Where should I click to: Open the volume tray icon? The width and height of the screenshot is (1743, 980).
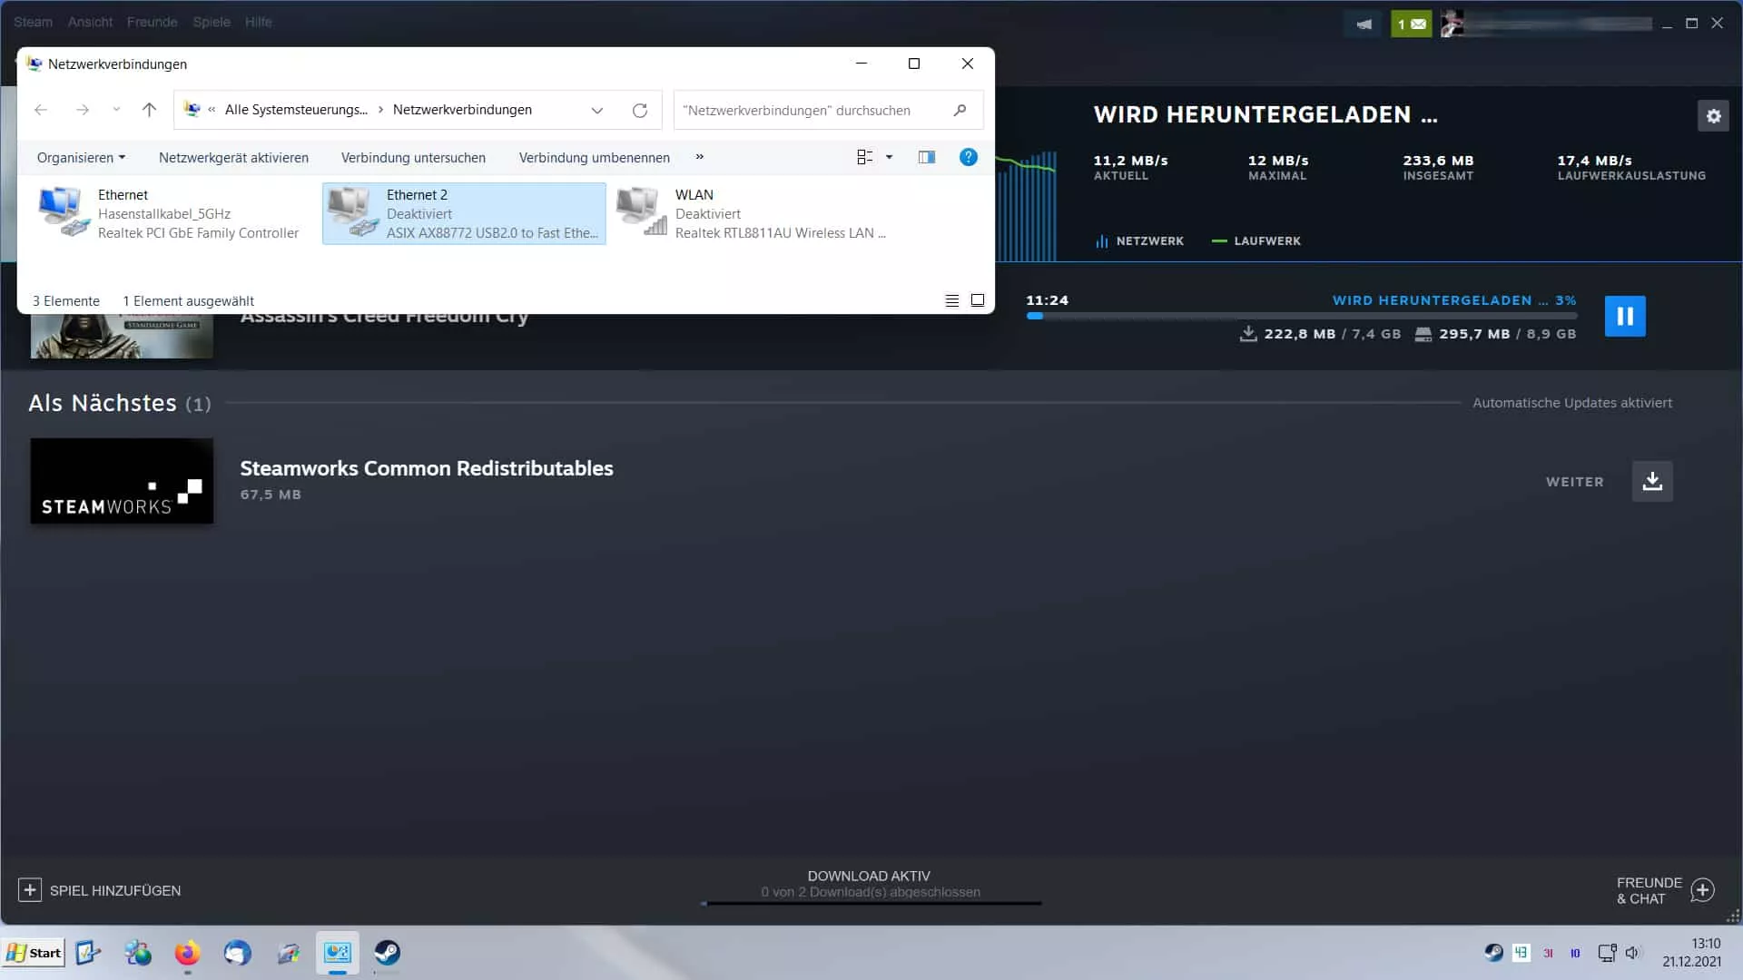[1632, 953]
